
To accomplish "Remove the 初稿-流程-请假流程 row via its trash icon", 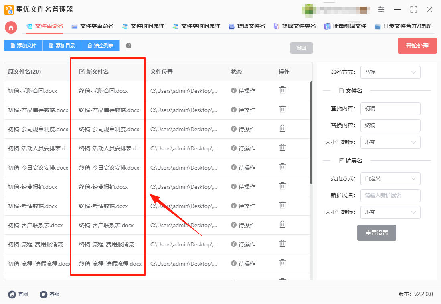I will click(x=282, y=263).
